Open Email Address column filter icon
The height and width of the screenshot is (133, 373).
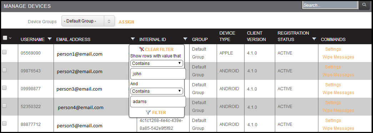tap(133, 39)
